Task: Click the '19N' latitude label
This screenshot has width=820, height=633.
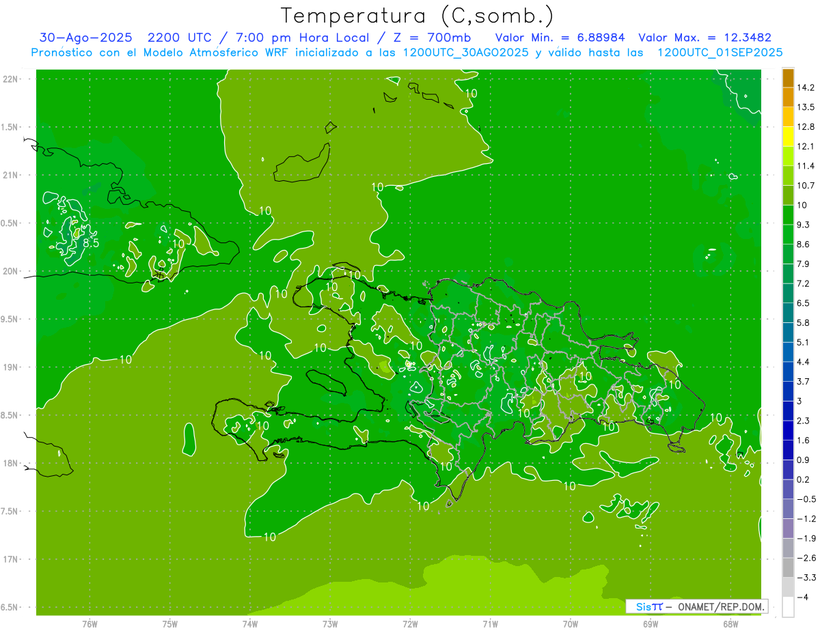Action: click(12, 367)
